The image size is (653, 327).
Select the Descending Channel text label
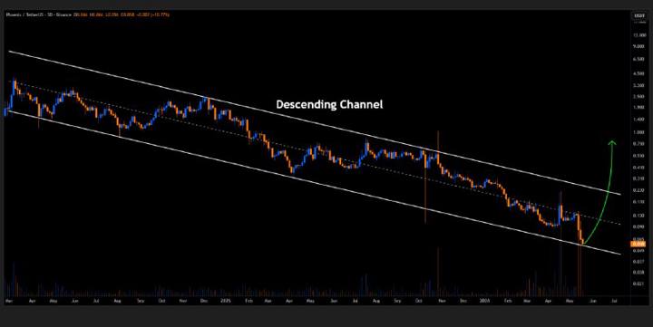pos(329,104)
